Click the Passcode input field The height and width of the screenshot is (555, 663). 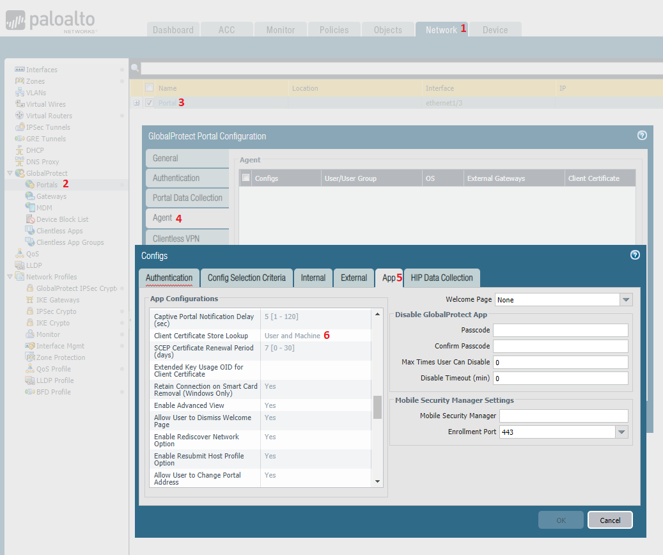(560, 330)
